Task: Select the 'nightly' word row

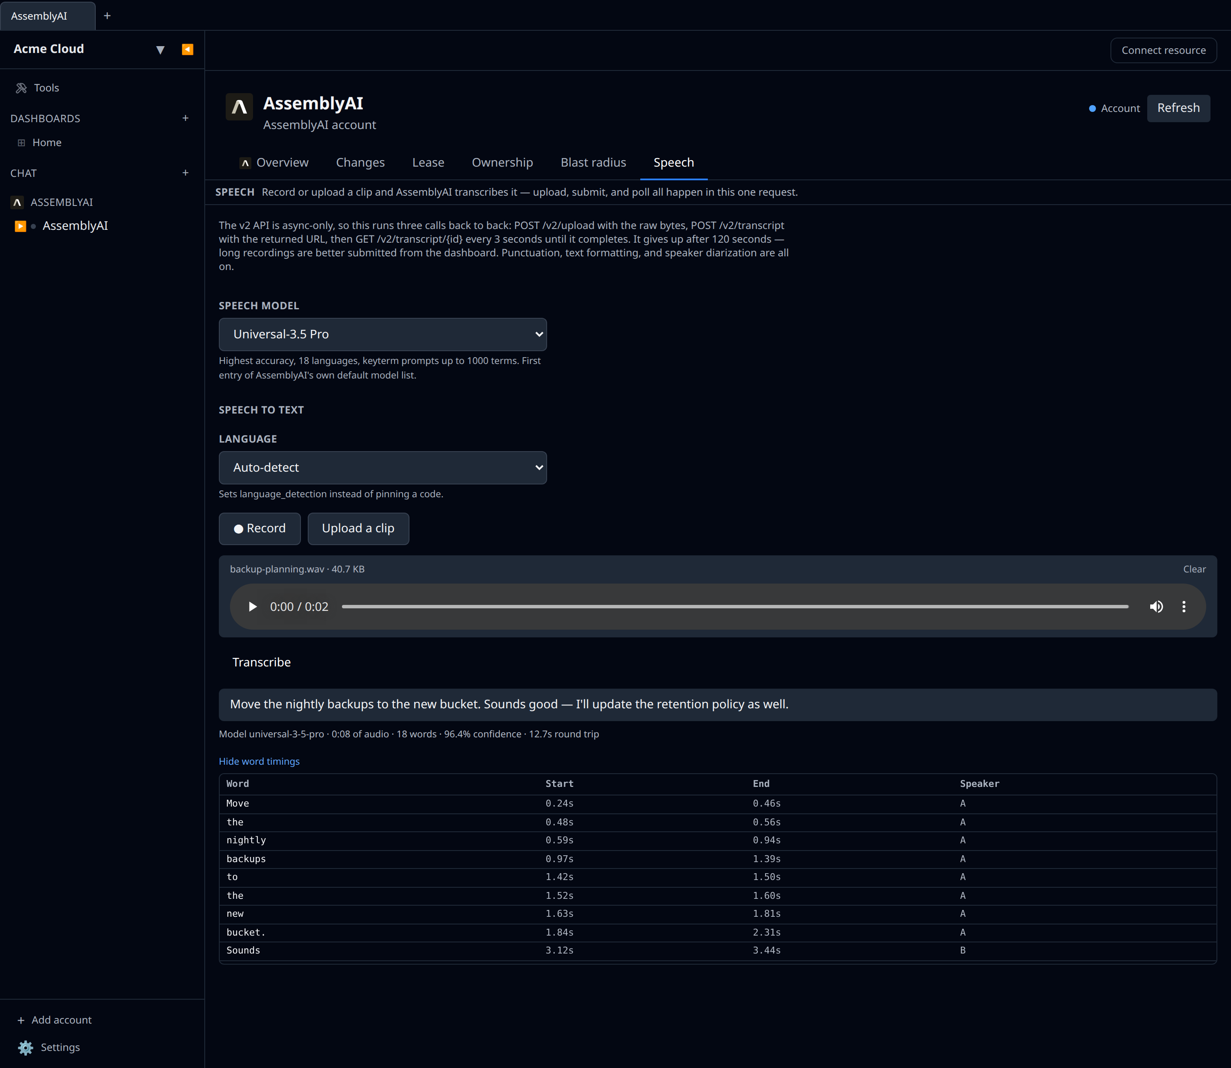Action: click(x=718, y=840)
